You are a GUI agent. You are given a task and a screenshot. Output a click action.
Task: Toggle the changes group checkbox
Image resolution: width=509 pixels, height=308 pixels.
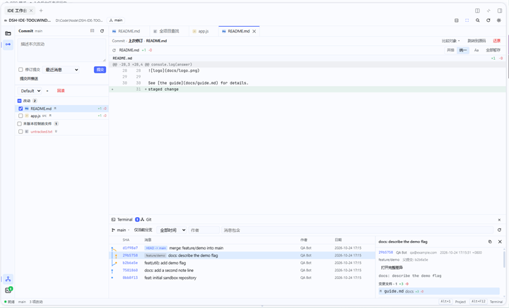click(x=19, y=101)
